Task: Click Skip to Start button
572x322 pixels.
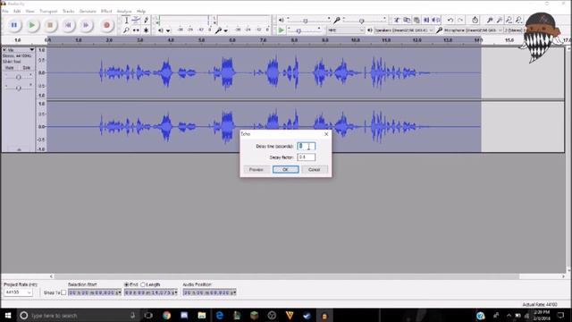Action: point(68,25)
